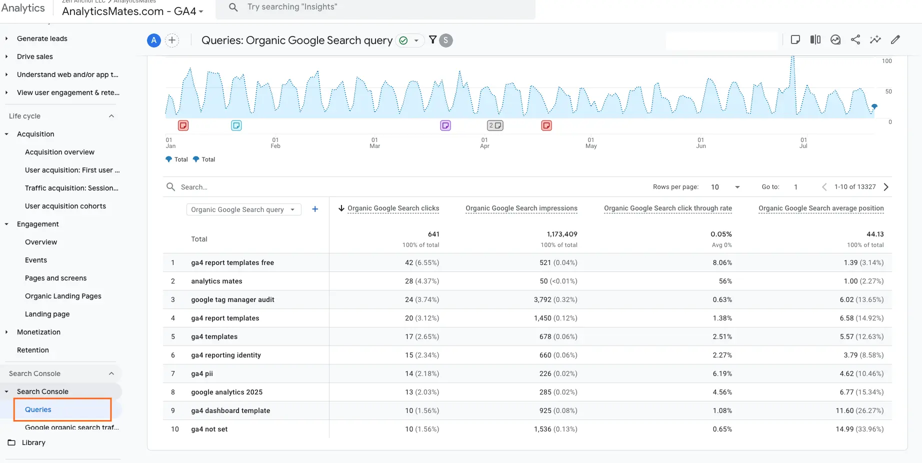The height and width of the screenshot is (463, 922).
Task: Go to next page of table rows
Action: (886, 187)
